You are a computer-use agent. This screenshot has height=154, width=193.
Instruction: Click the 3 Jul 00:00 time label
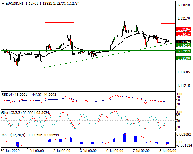click(88, 151)
